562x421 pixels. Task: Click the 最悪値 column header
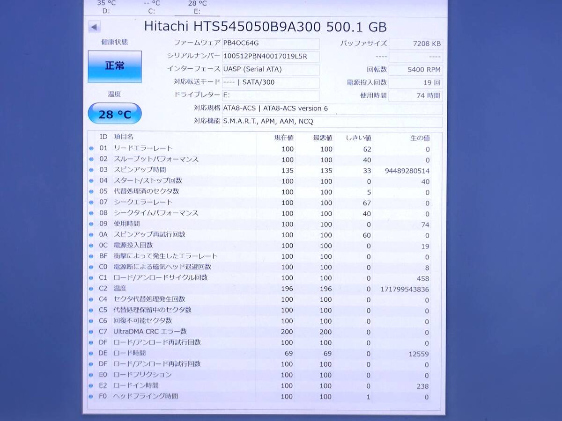pos(323,138)
